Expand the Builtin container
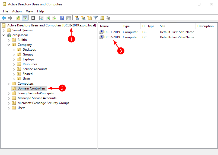Image resolution: width=218 pixels, height=155 pixels. [9, 40]
